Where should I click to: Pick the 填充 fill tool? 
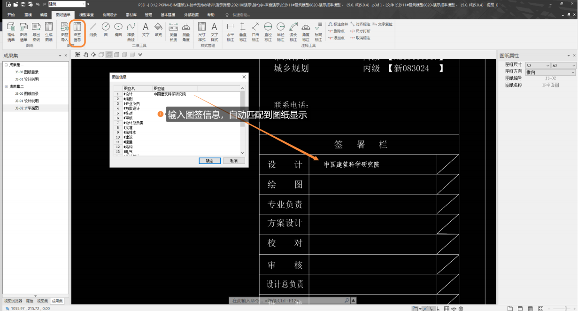click(x=158, y=30)
